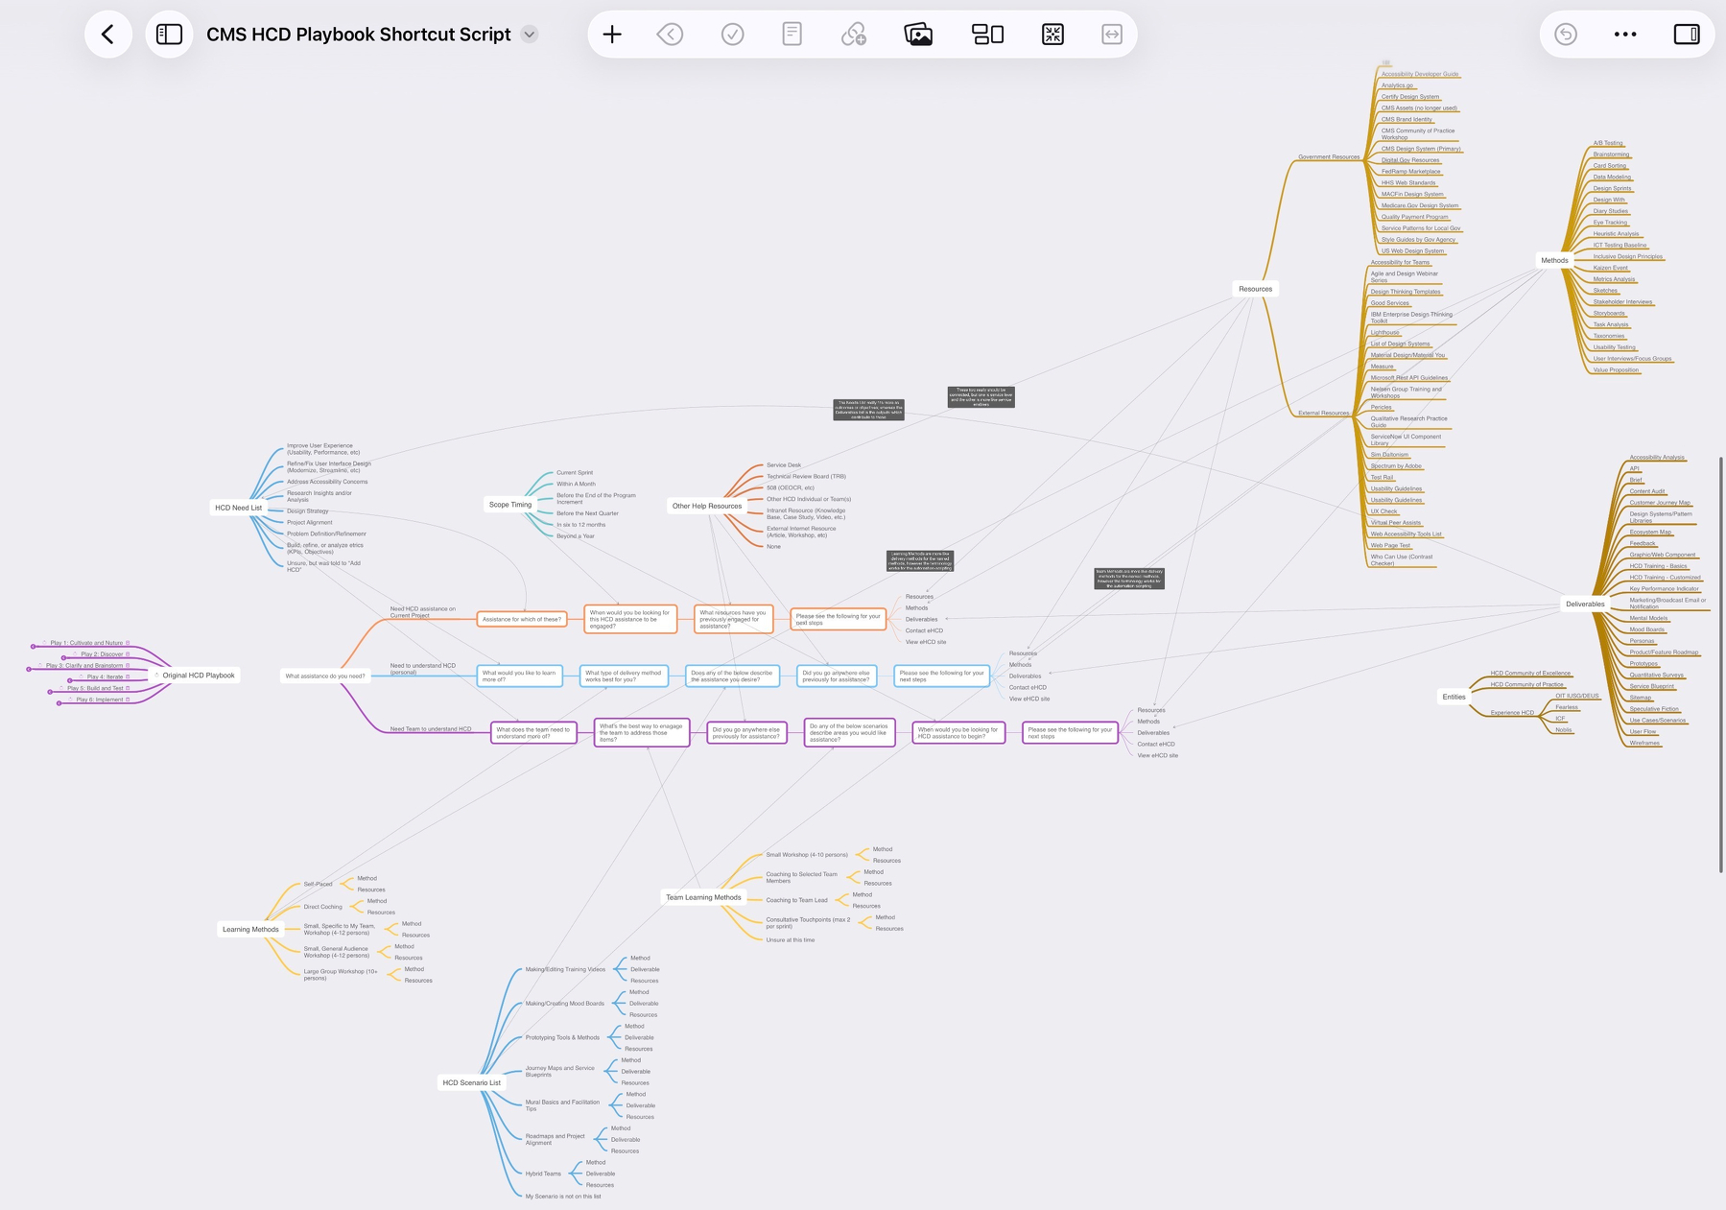Open the note icon beside Play 4: Iterate

click(x=128, y=676)
